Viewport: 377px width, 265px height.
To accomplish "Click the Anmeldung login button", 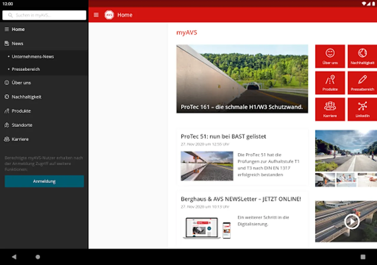I will [x=44, y=181].
